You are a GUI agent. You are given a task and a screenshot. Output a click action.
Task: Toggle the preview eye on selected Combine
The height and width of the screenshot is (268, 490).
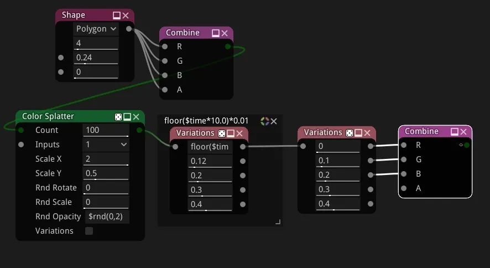461,145
